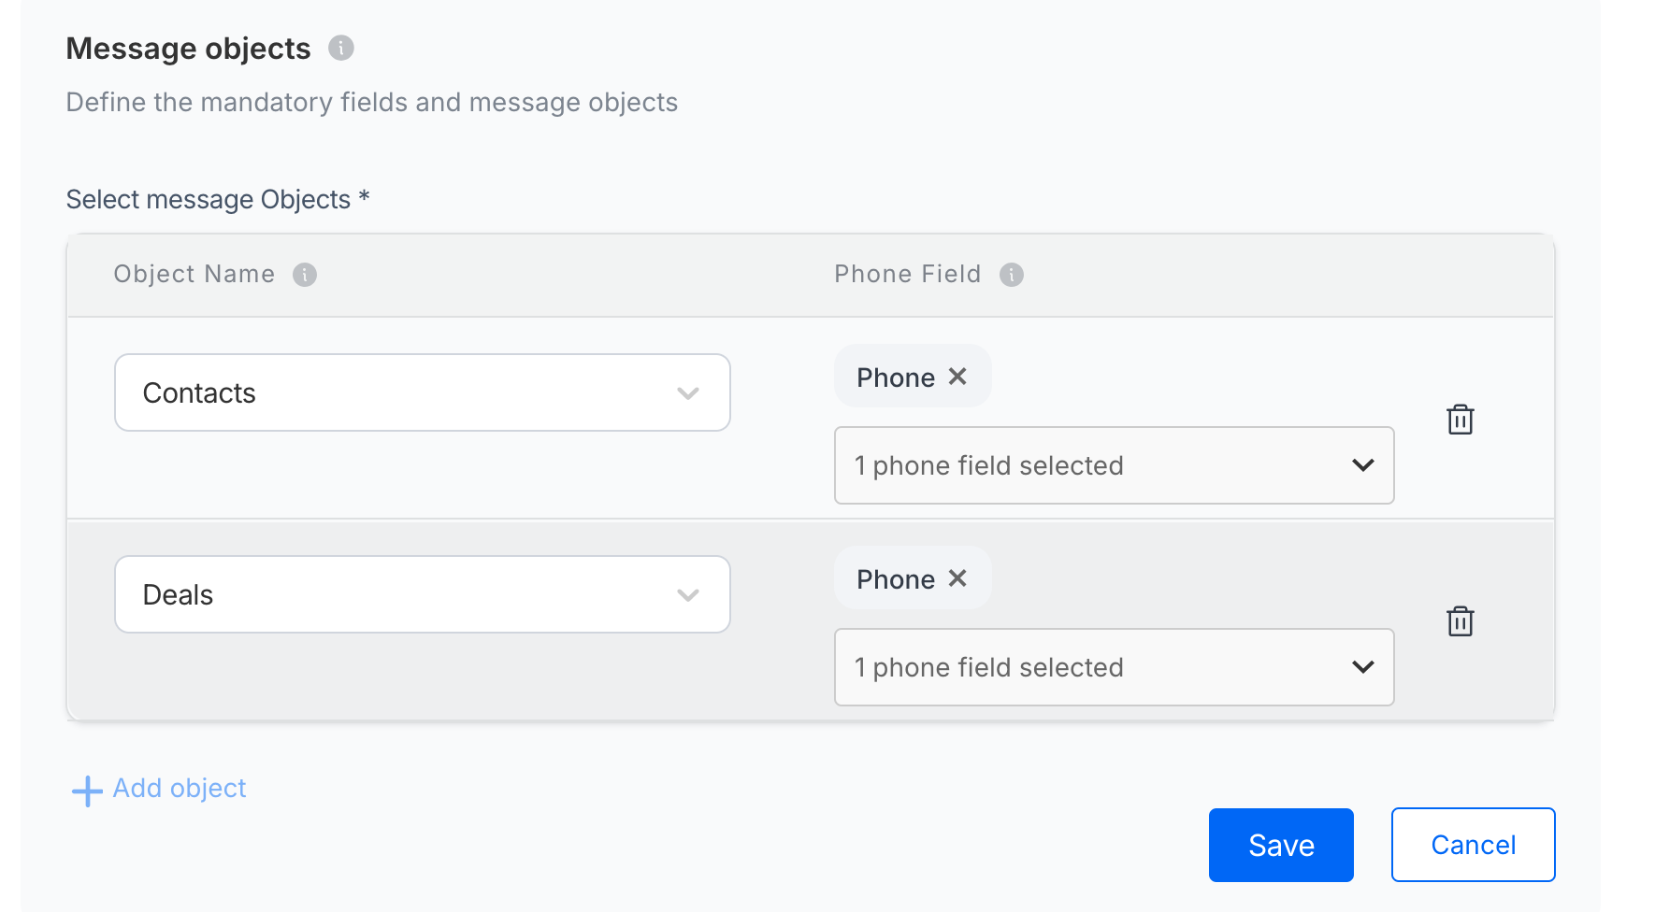The width and height of the screenshot is (1655, 912).
Task: Expand the black chevron in Contacts row phone selector
Action: click(x=1363, y=465)
